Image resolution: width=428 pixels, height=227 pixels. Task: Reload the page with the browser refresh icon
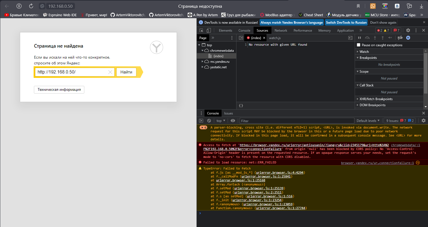(31, 6)
